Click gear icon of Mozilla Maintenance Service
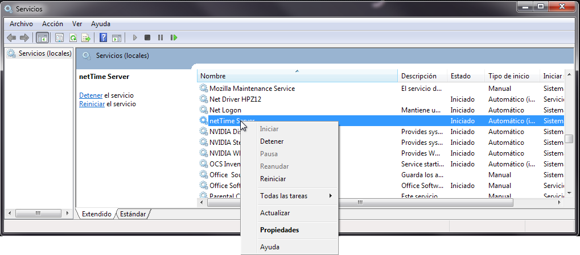 [203, 88]
